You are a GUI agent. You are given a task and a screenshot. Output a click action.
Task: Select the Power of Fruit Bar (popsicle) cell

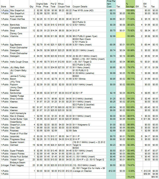(x=19, y=135)
